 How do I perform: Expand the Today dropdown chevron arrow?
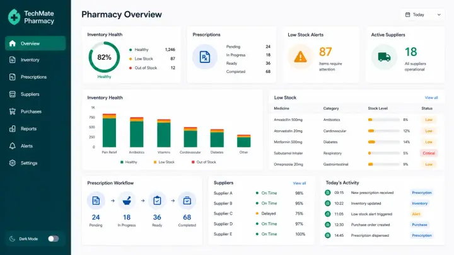[439, 14]
